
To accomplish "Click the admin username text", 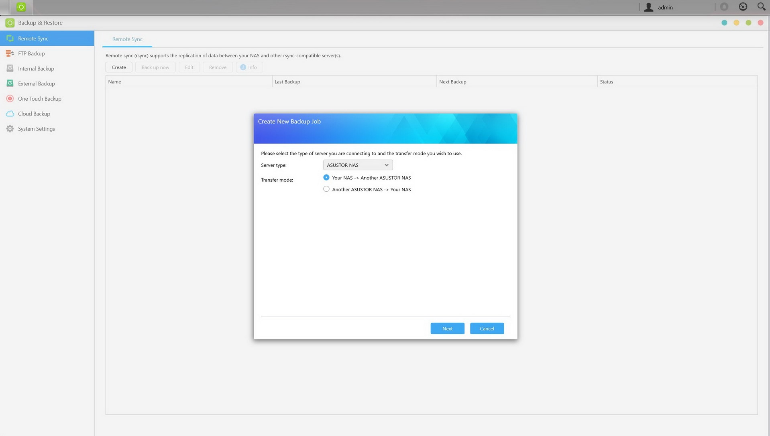I will pos(665,8).
